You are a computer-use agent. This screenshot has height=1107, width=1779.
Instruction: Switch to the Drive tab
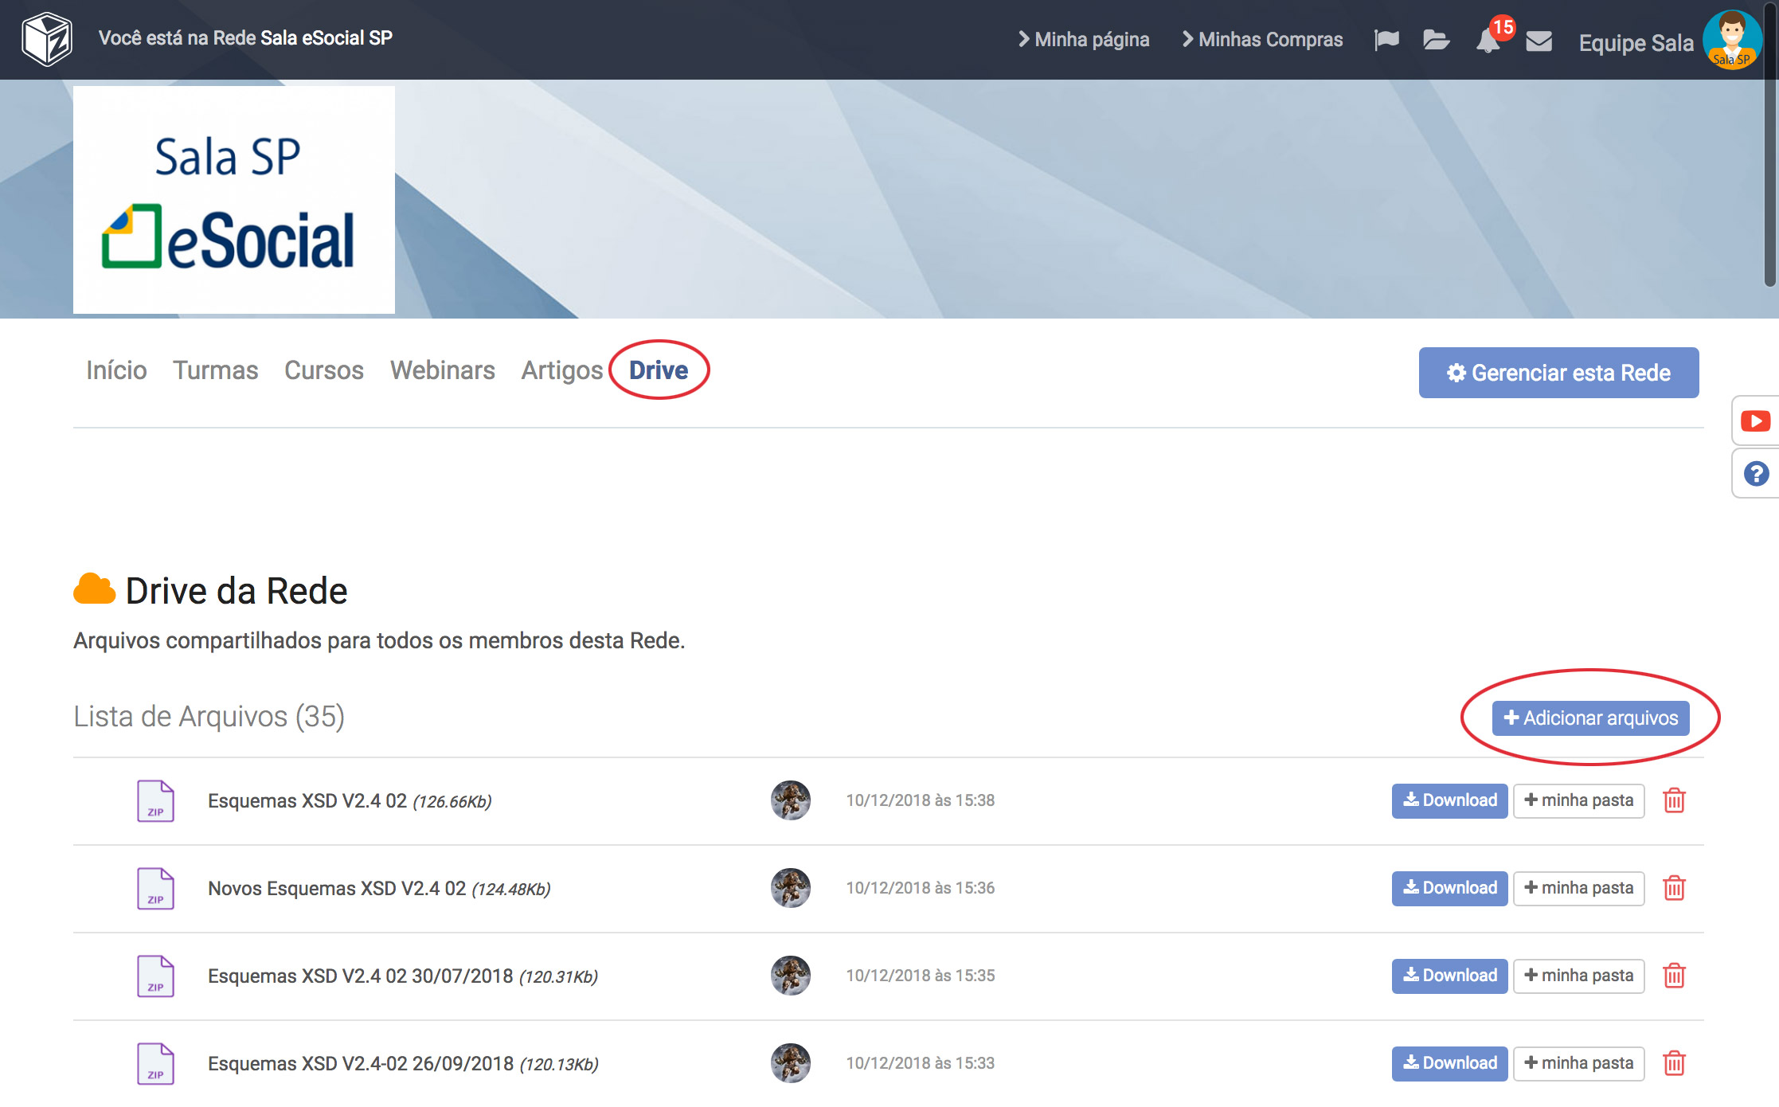tap(659, 370)
